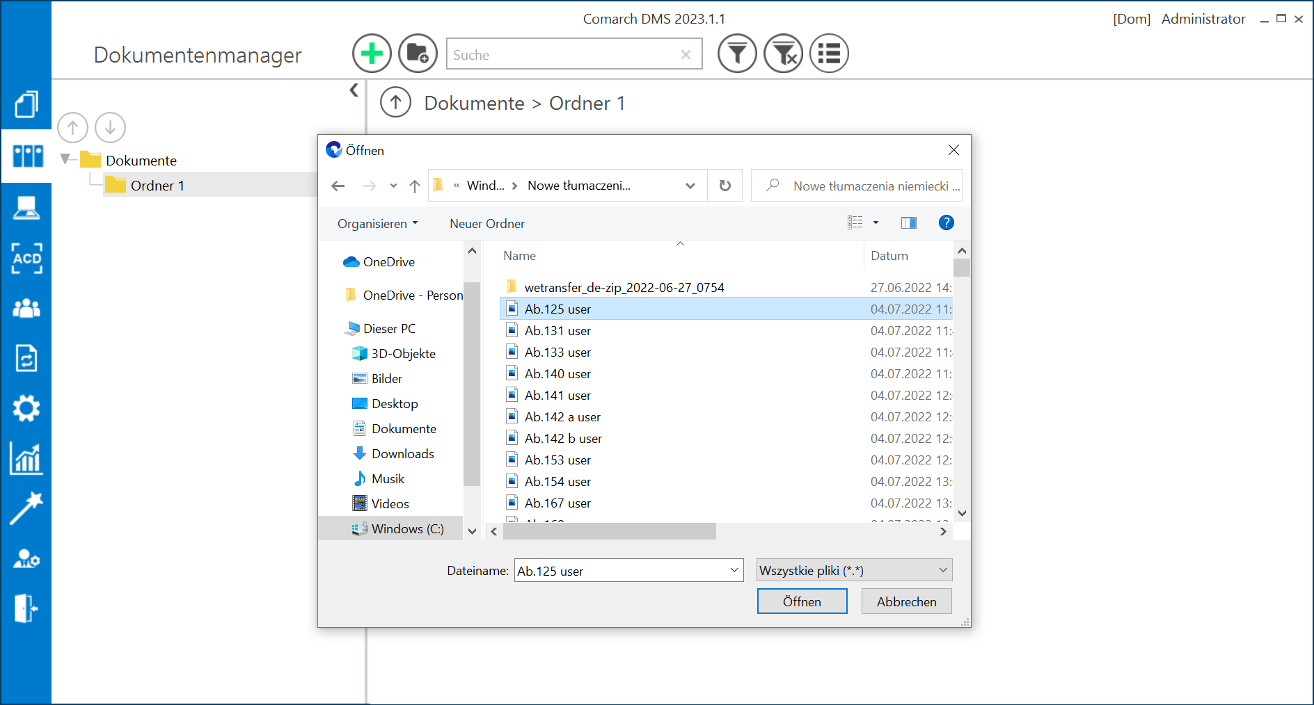The height and width of the screenshot is (705, 1314).
Task: Open recent locations dropdown arrow
Action: pos(393,186)
